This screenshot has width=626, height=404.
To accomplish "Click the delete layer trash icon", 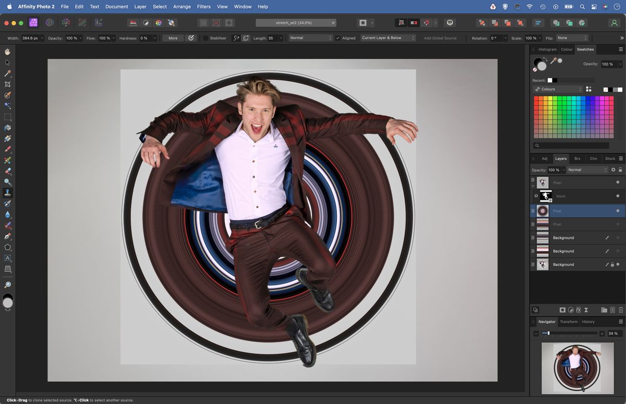I will pos(620,310).
